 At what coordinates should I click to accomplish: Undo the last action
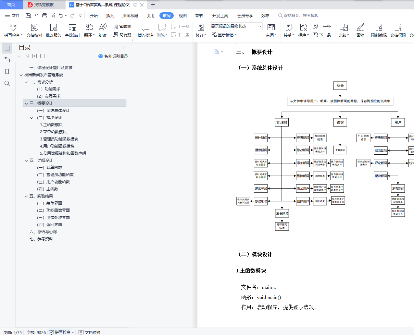[x=61, y=16]
